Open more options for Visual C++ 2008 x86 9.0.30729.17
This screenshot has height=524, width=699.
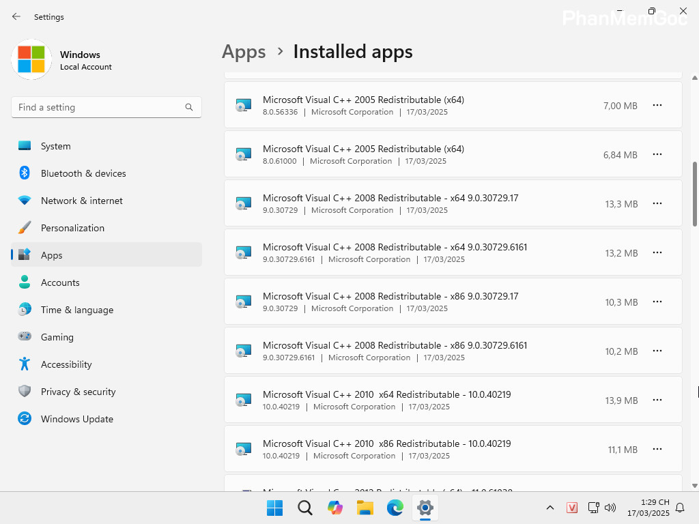pyautogui.click(x=657, y=302)
